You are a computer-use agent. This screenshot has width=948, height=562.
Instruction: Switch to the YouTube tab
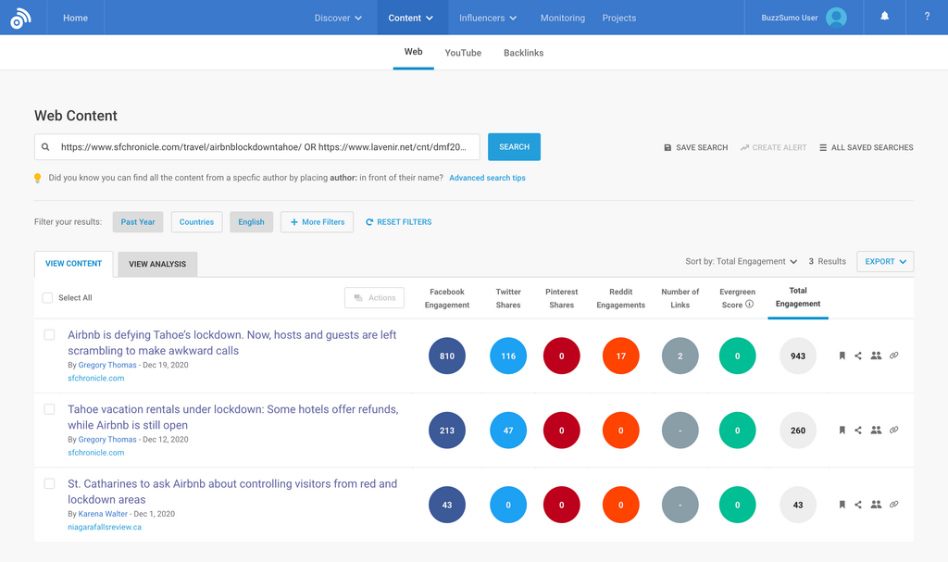point(463,53)
